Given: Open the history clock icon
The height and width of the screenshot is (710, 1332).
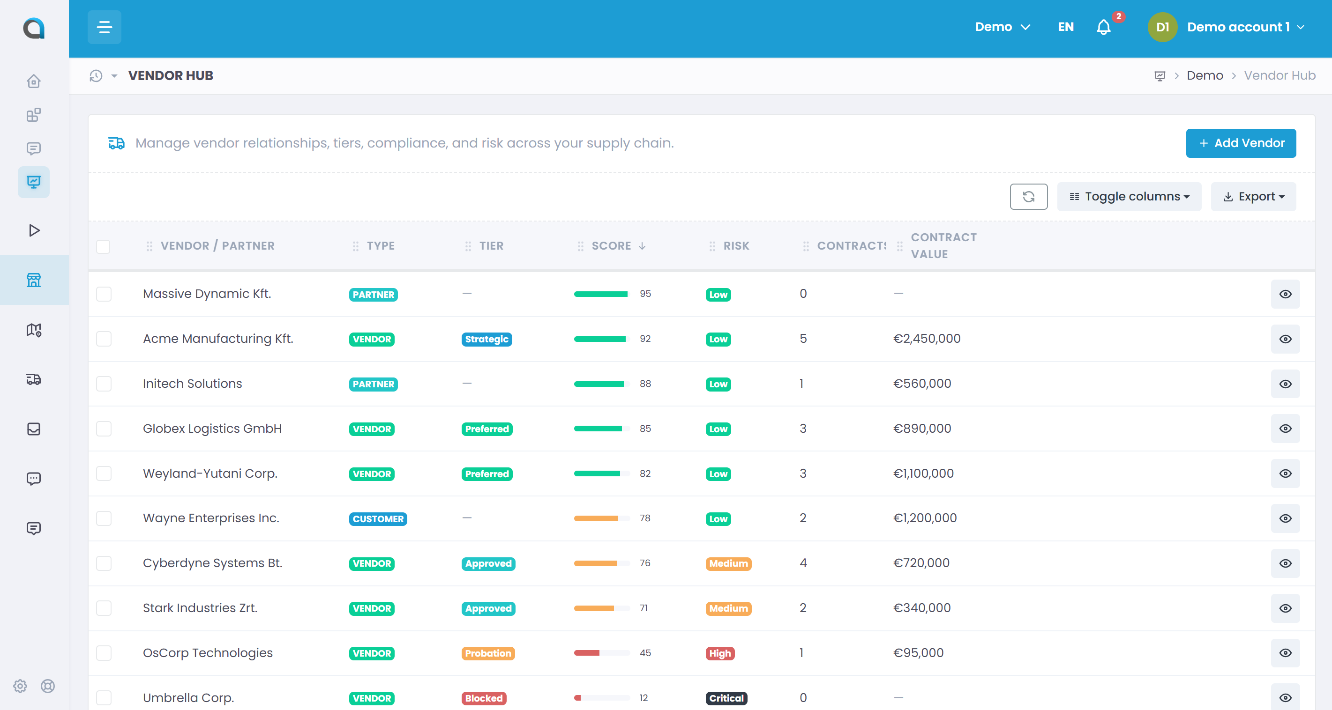Looking at the screenshot, I should pyautogui.click(x=96, y=76).
